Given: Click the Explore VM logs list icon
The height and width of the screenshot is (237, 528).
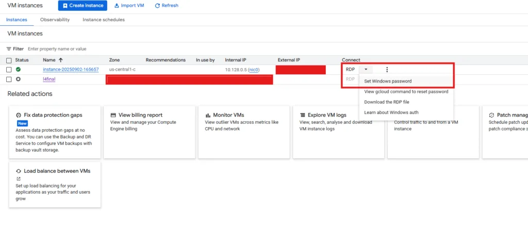Looking at the screenshot, I should click(x=302, y=115).
